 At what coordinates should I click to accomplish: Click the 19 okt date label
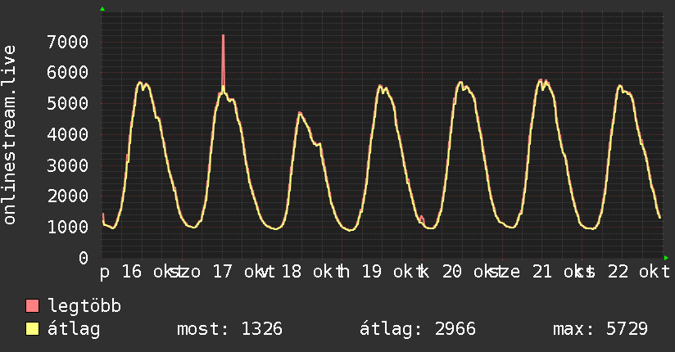point(389,272)
